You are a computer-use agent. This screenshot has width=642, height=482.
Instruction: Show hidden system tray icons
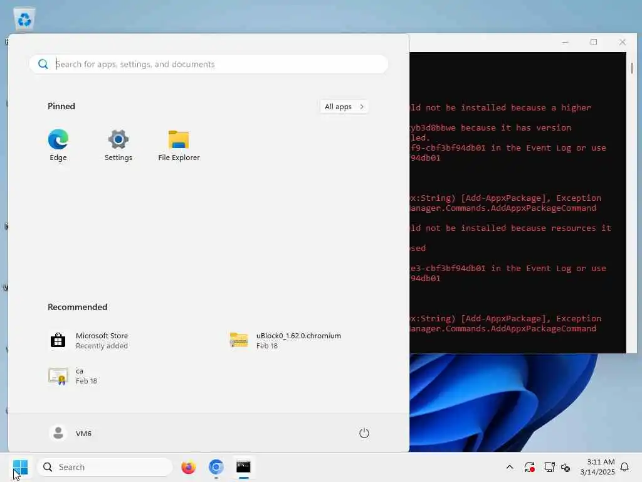pyautogui.click(x=510, y=467)
